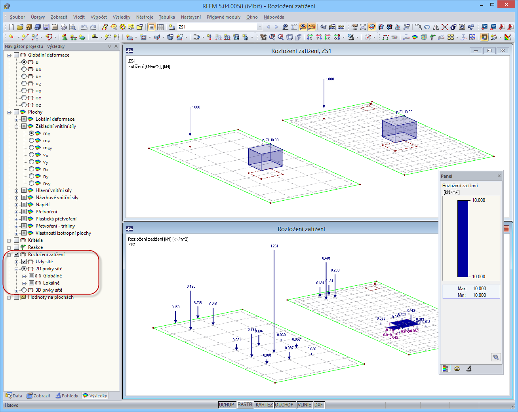The width and height of the screenshot is (518, 412).
Task: Uncheck the Uzly sítě checkbox
Action: click(x=24, y=262)
